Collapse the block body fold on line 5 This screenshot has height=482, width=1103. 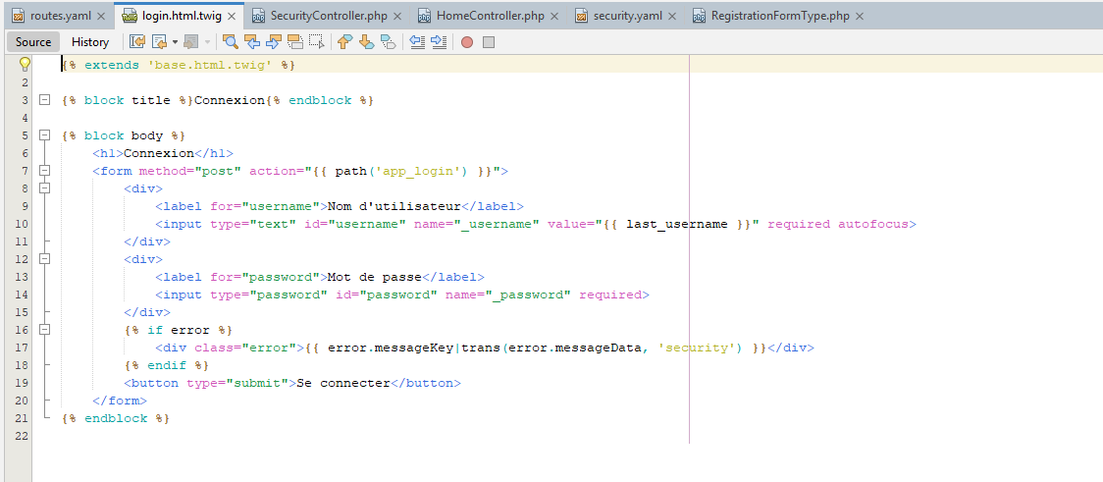[44, 135]
